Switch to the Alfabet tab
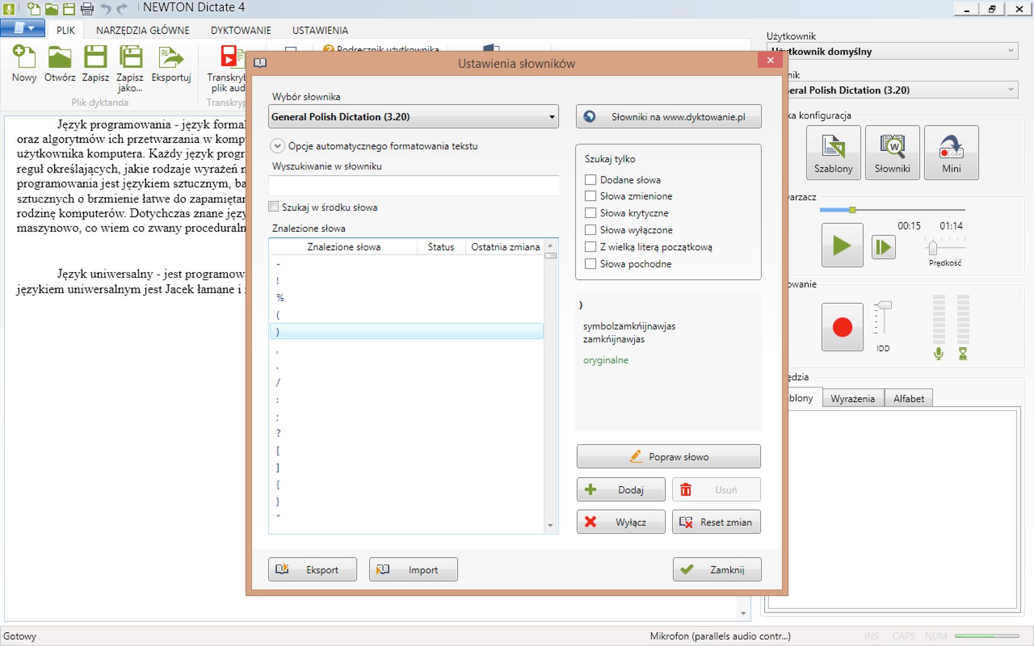This screenshot has width=1034, height=646. coord(908,398)
